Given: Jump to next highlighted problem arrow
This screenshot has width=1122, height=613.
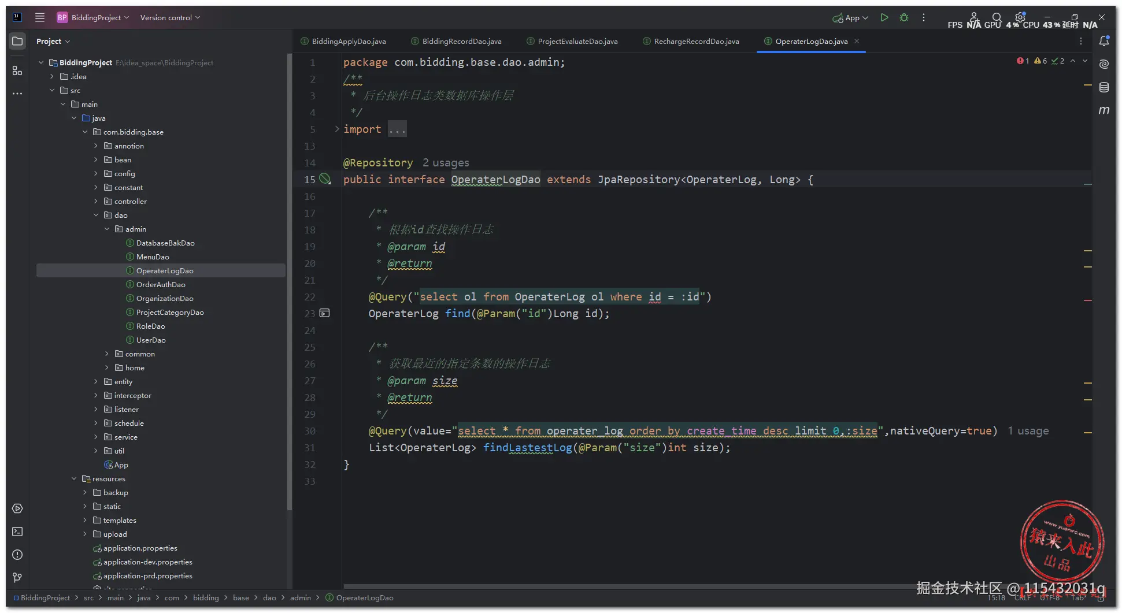Looking at the screenshot, I should pyautogui.click(x=1085, y=61).
